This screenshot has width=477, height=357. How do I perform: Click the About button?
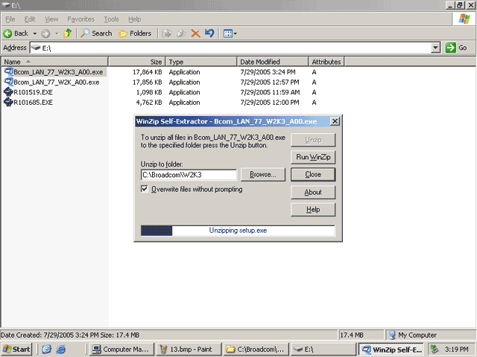pos(313,192)
